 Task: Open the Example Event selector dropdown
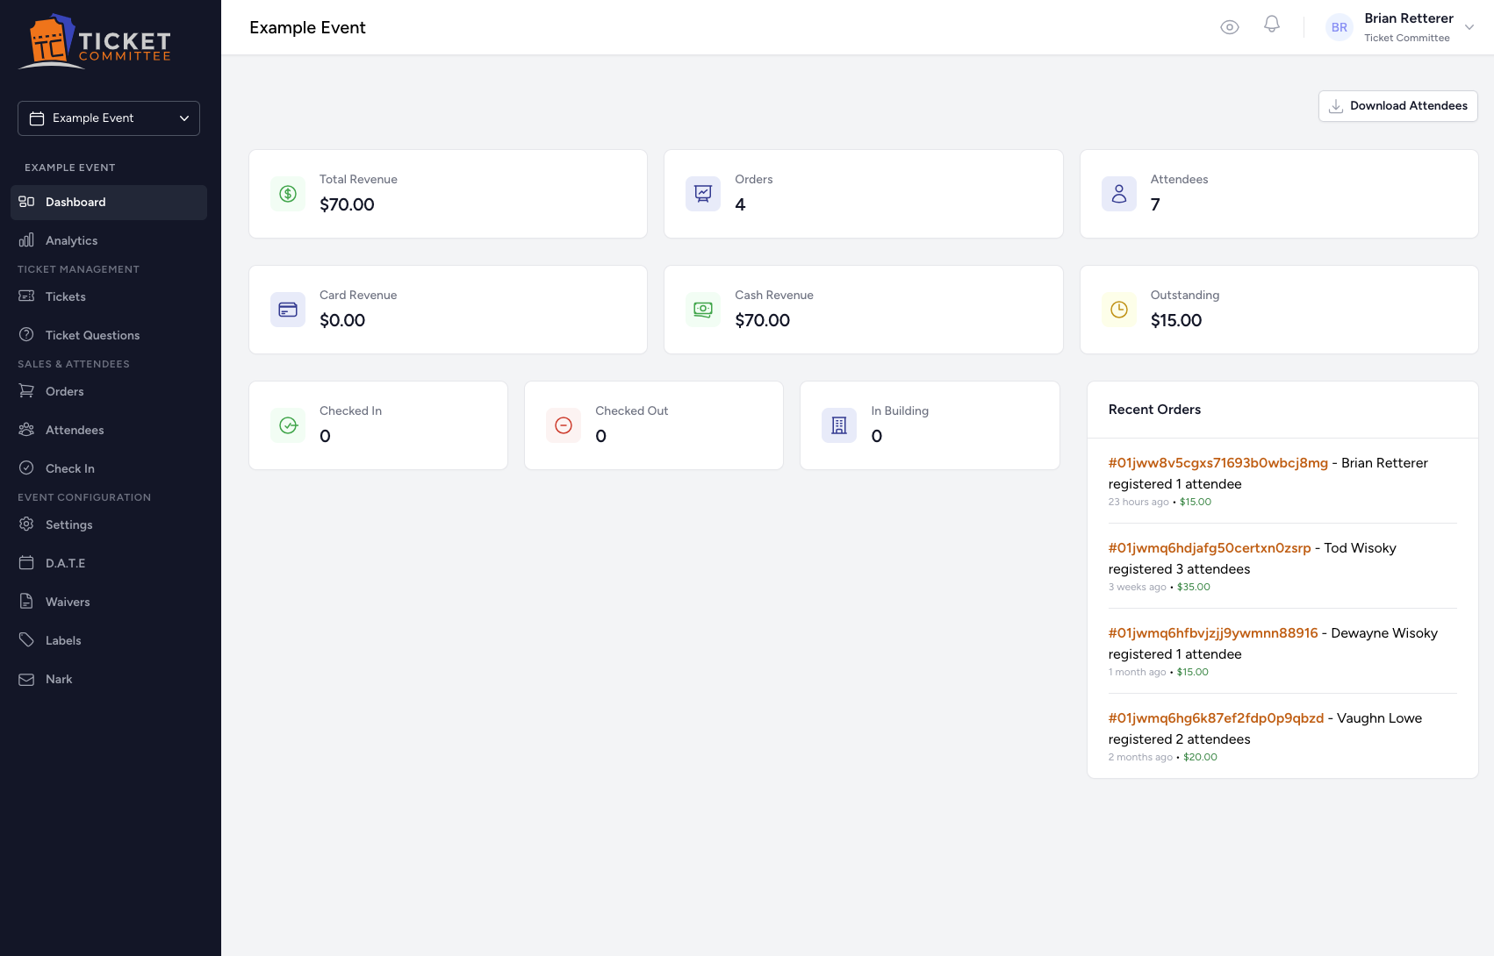click(109, 118)
